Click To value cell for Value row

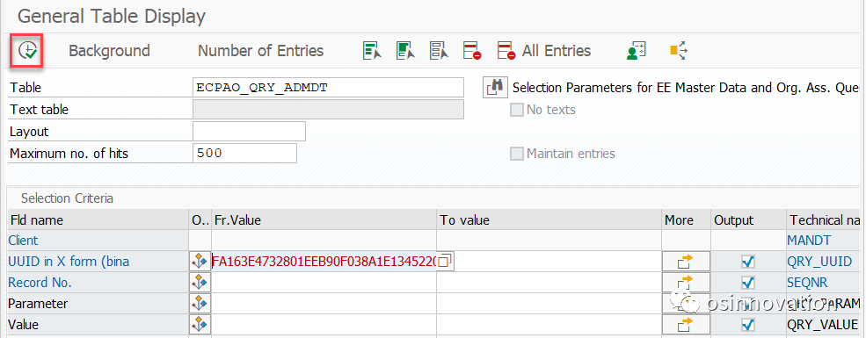click(549, 324)
